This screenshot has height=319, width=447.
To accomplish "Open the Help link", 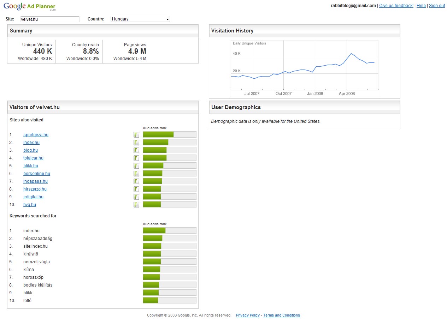I will point(421,6).
